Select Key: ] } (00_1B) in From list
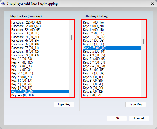The width and height of the screenshot is (157, 129). tap(40, 88)
